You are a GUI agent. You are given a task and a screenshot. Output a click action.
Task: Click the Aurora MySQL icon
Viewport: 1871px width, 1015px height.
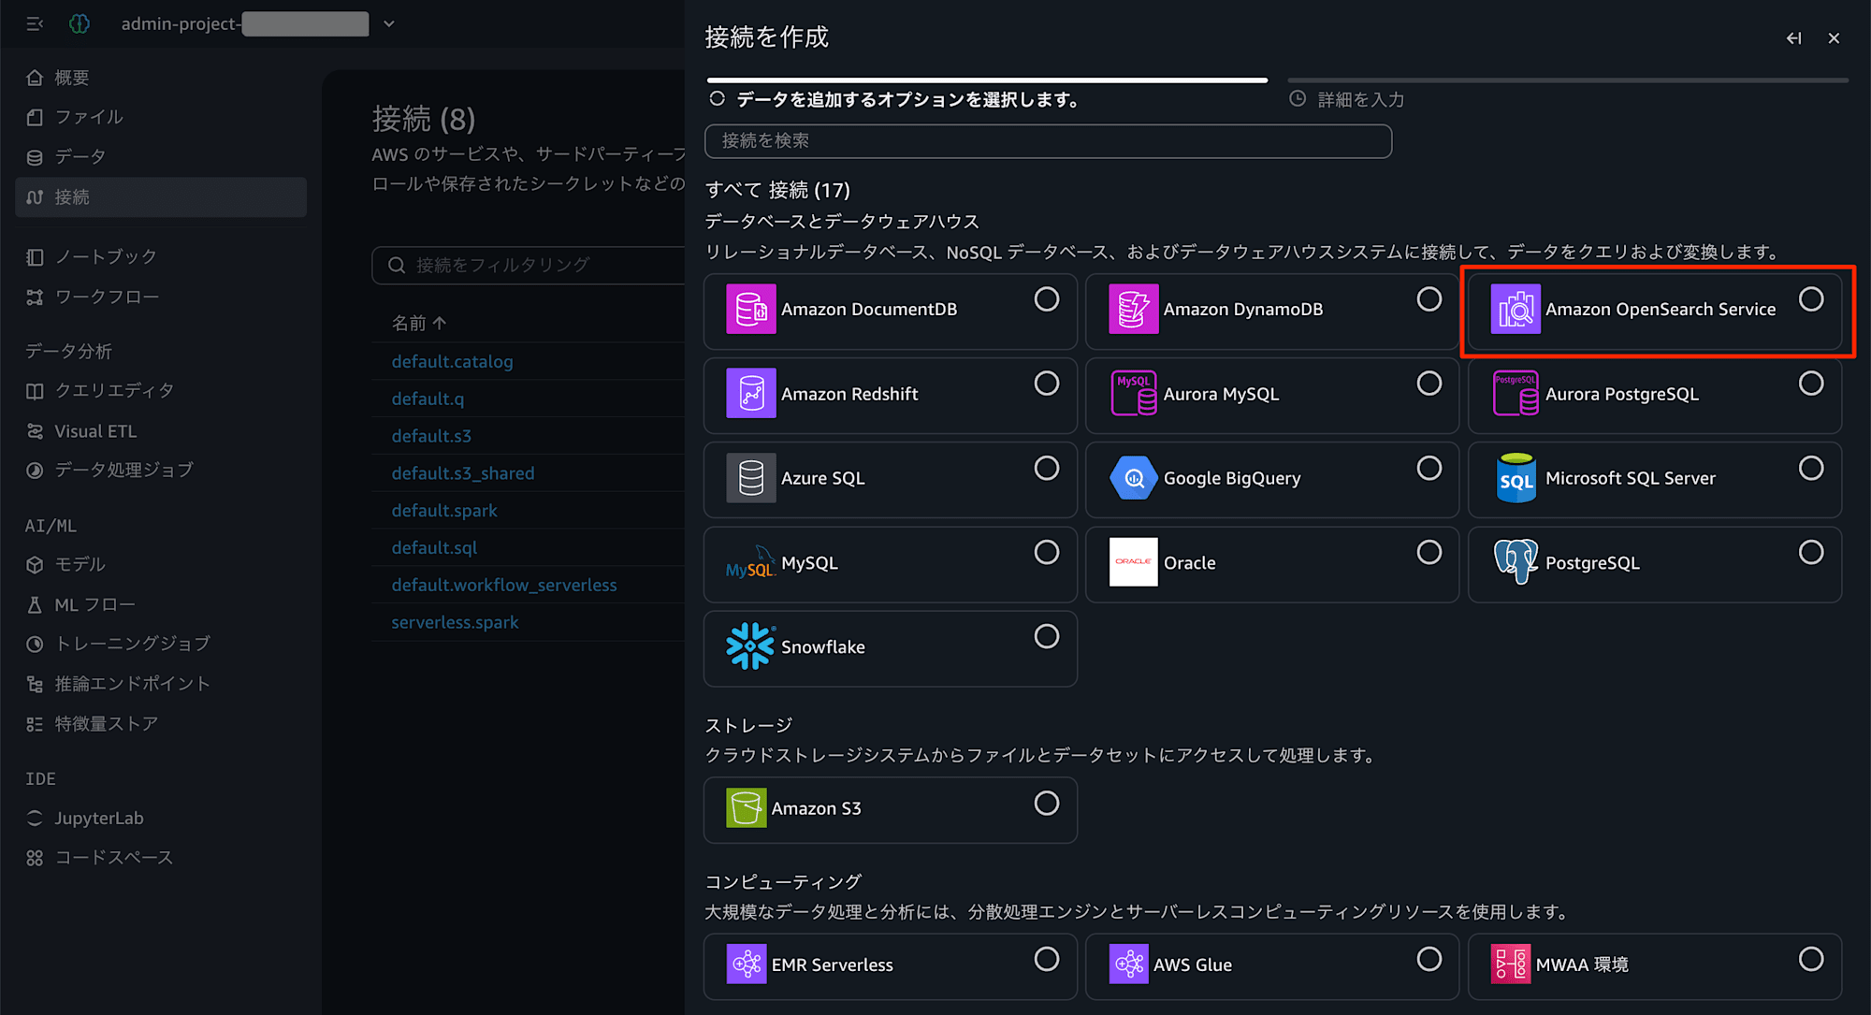1133,393
